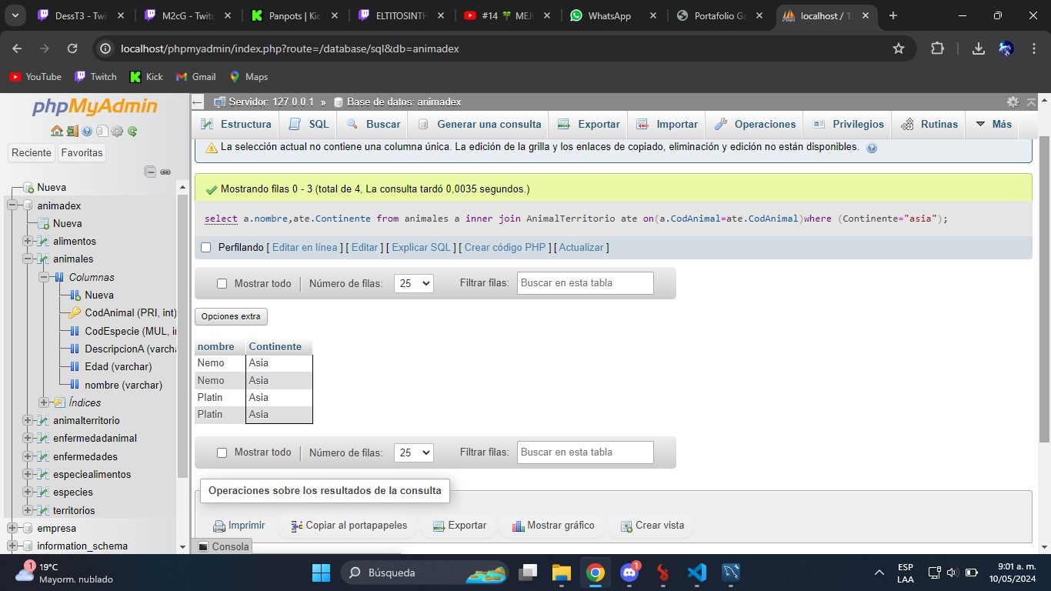Click the Opciones extra button
This screenshot has width=1051, height=591.
[231, 316]
